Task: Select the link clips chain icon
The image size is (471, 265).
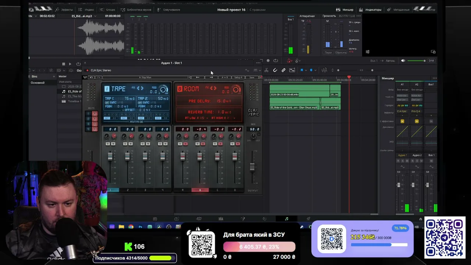Action: coord(283,70)
